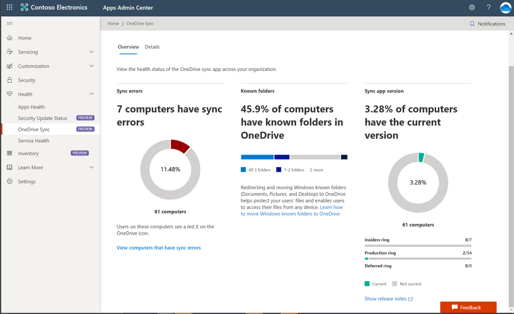
Task: Click the Security lock icon
Action: coord(9,80)
